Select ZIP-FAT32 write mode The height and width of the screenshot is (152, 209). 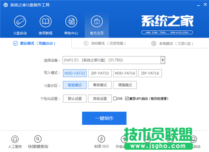(x=100, y=73)
